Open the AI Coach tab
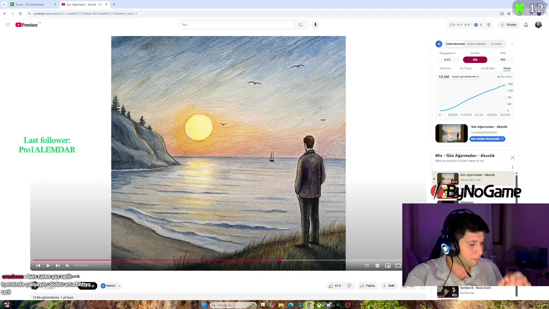Viewport: 549px width, 309px height. [x=496, y=44]
